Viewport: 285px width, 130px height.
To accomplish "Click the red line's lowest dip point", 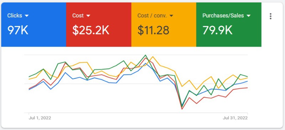I will [182, 109].
